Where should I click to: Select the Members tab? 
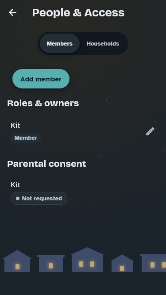59,44
